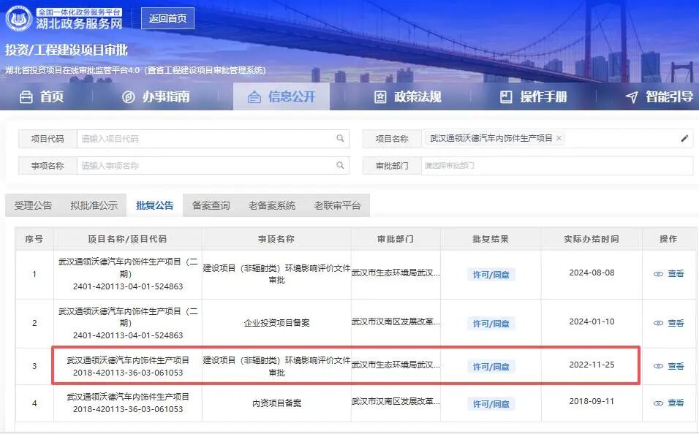Image resolution: width=699 pixels, height=434 pixels.
Task: Open the 政策法规 navigation tab
Action: point(407,96)
